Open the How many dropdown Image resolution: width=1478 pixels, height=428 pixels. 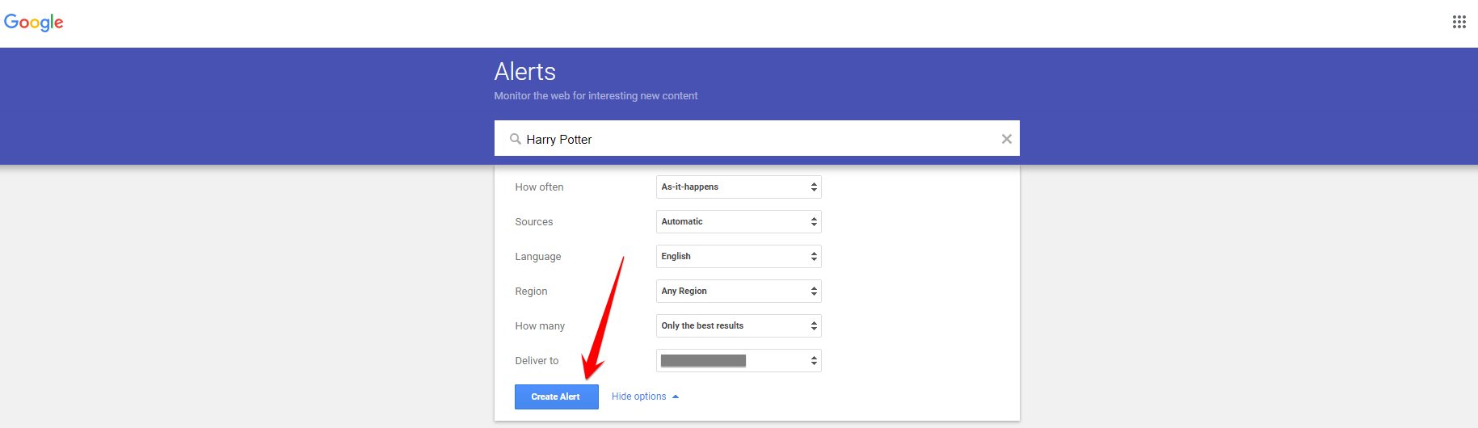coord(739,325)
